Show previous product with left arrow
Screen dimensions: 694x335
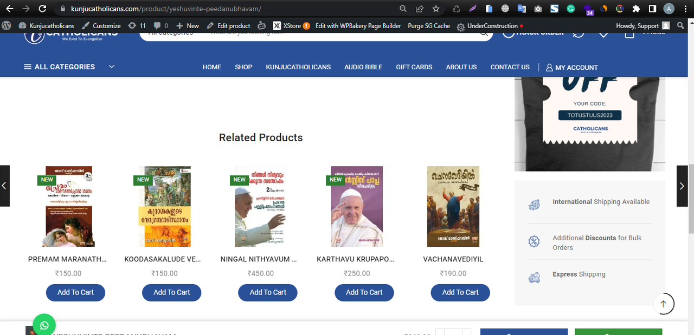(x=4, y=186)
